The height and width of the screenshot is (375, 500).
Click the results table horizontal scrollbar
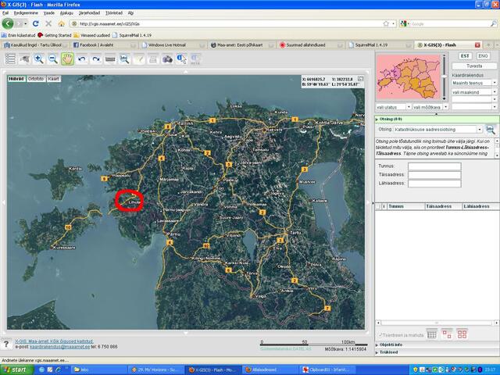click(437, 323)
